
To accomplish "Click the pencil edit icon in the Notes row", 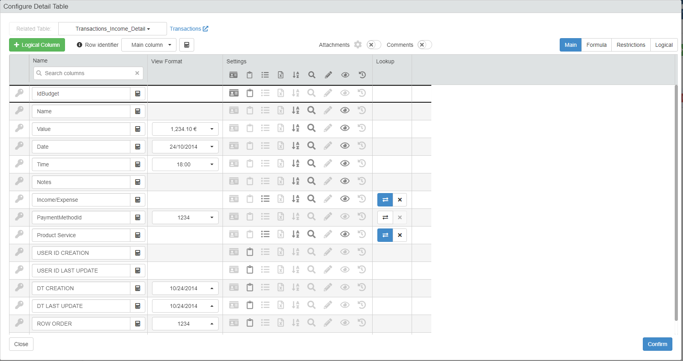I will (x=328, y=181).
